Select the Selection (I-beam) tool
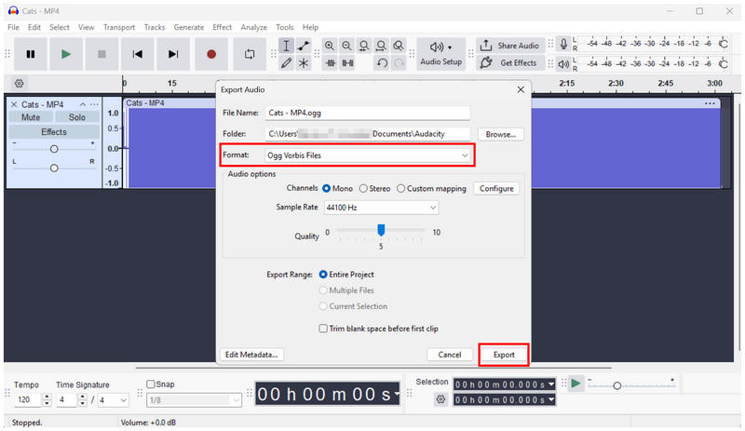Screen dimensions: 745x431 point(286,46)
